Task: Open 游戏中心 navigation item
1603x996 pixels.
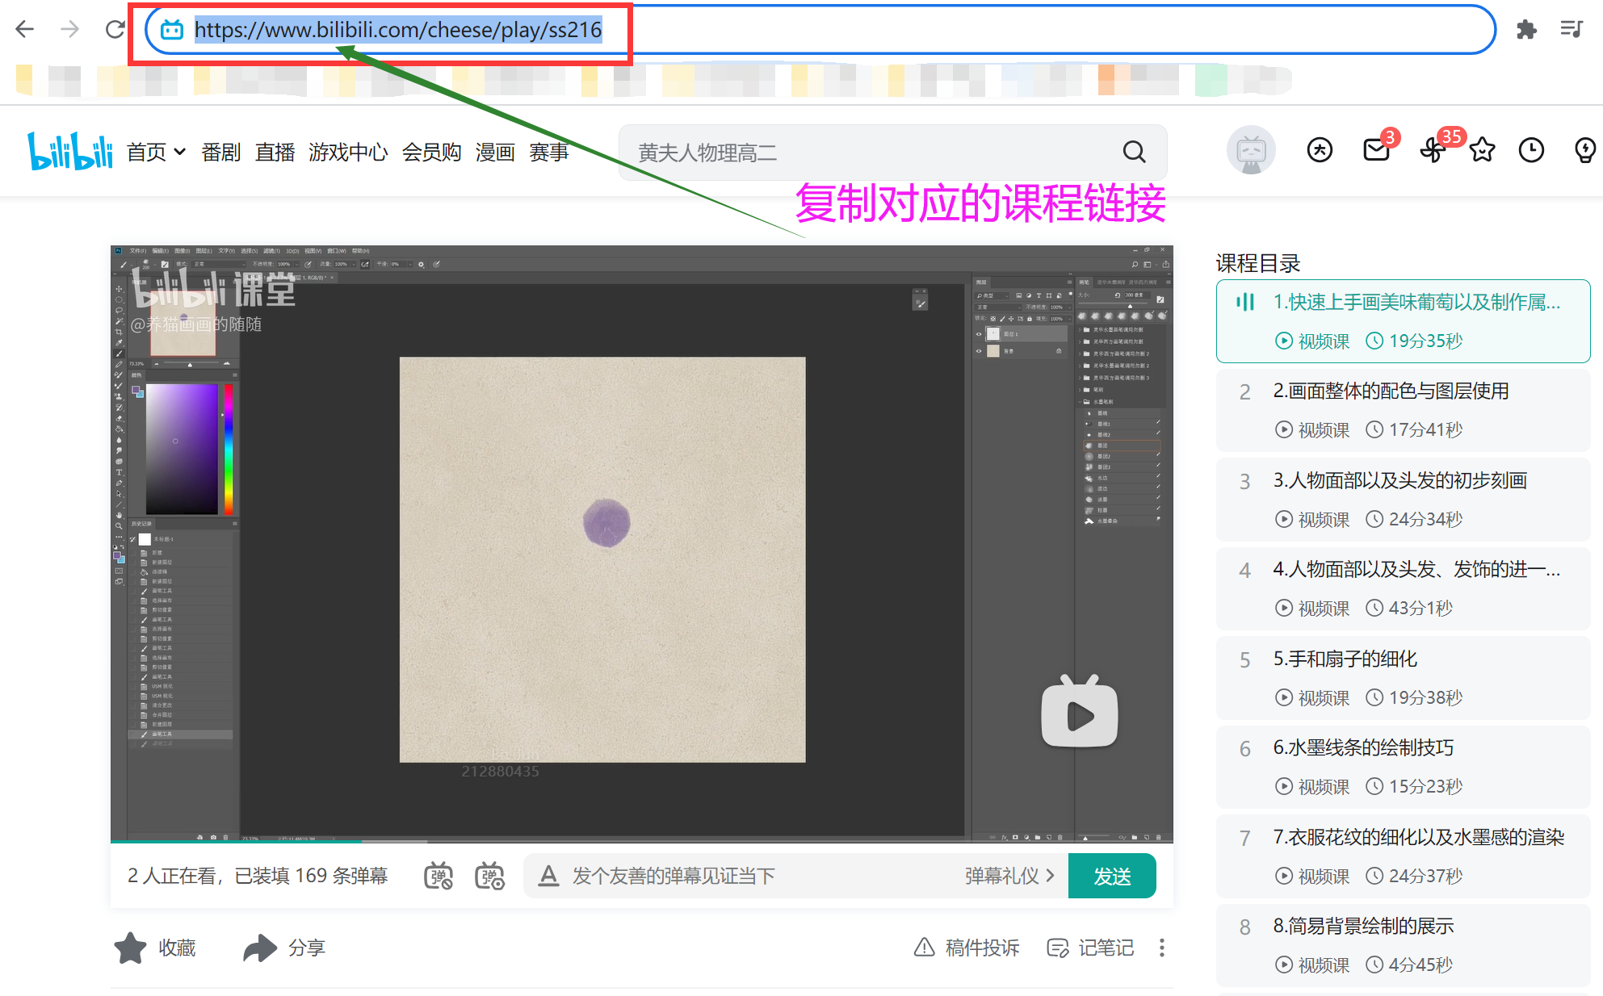Action: (348, 152)
